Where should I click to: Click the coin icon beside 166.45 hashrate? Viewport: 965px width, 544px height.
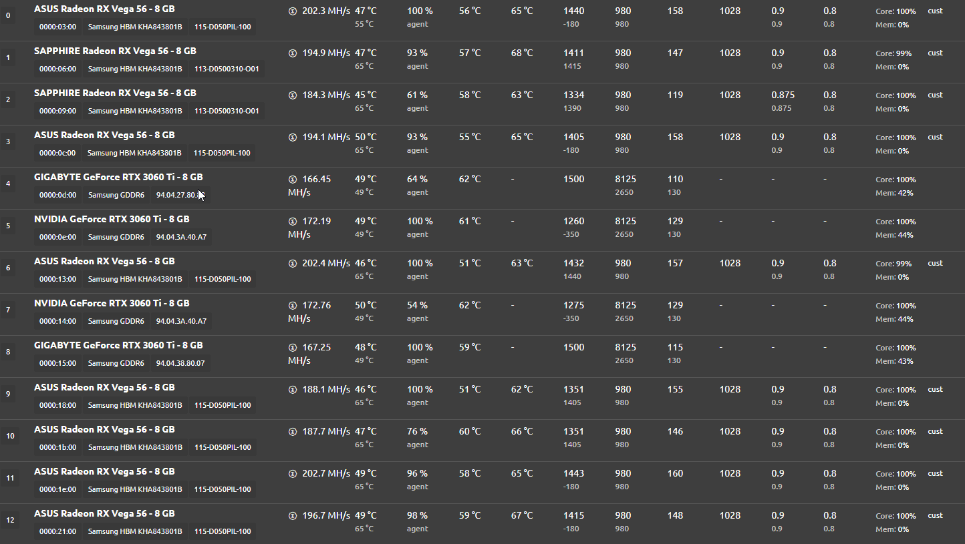coord(293,180)
